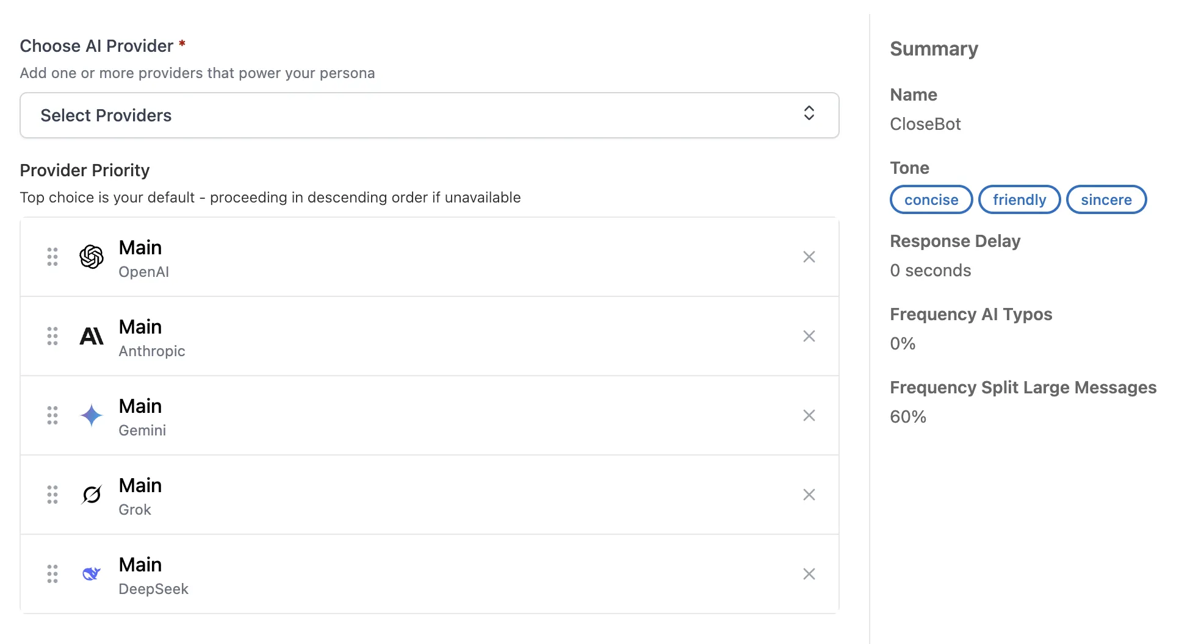The height and width of the screenshot is (644, 1190).
Task: Grab the drag handle for Anthropic
Action: 52,336
